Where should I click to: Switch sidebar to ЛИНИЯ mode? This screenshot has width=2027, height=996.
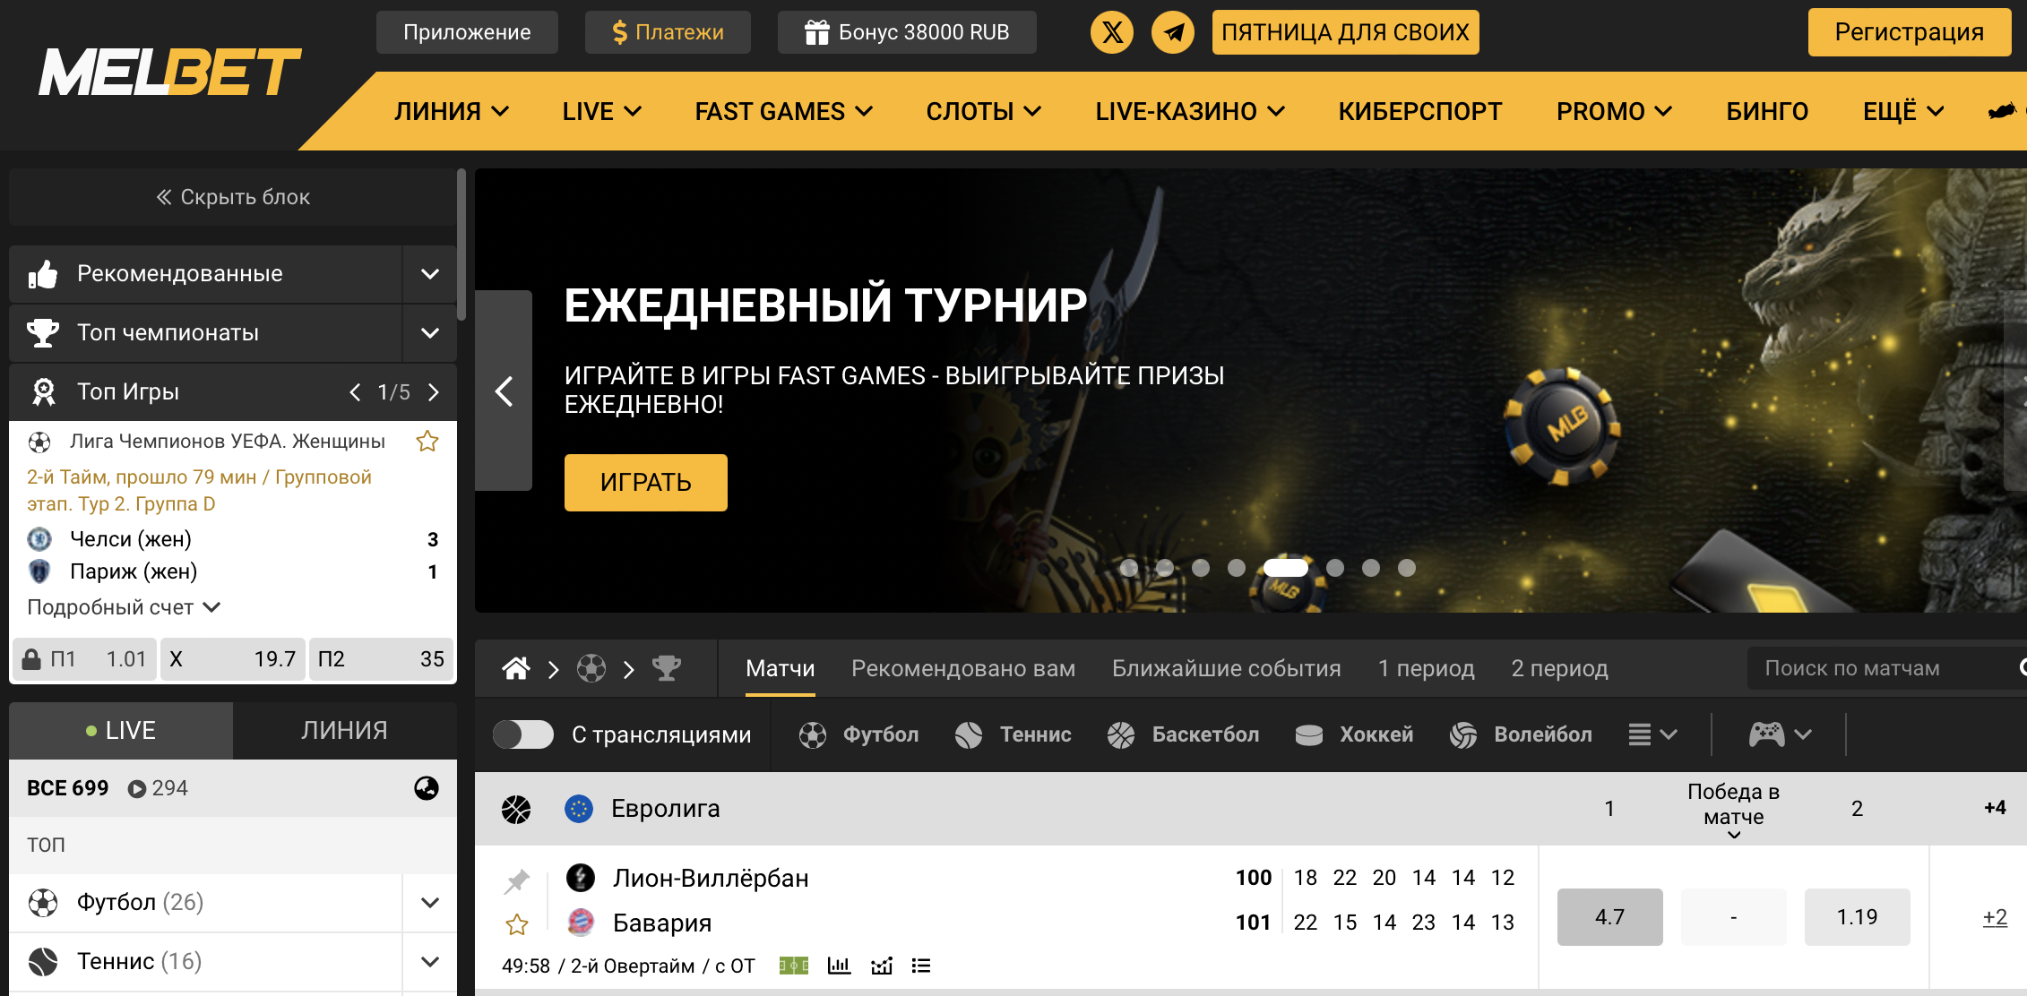(x=345, y=731)
